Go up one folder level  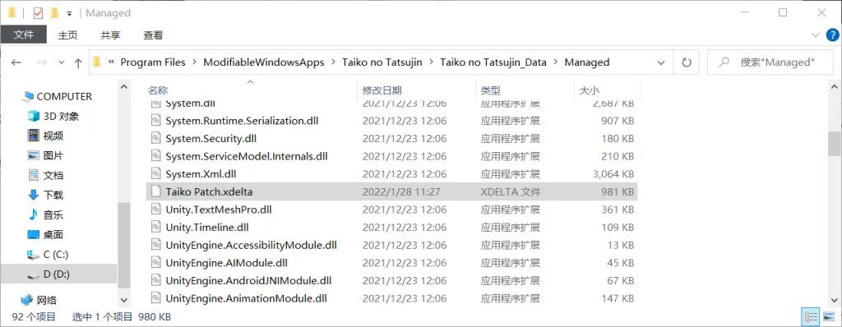pos(78,62)
